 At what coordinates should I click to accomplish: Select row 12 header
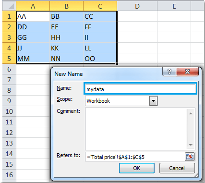[x=9, y=133]
